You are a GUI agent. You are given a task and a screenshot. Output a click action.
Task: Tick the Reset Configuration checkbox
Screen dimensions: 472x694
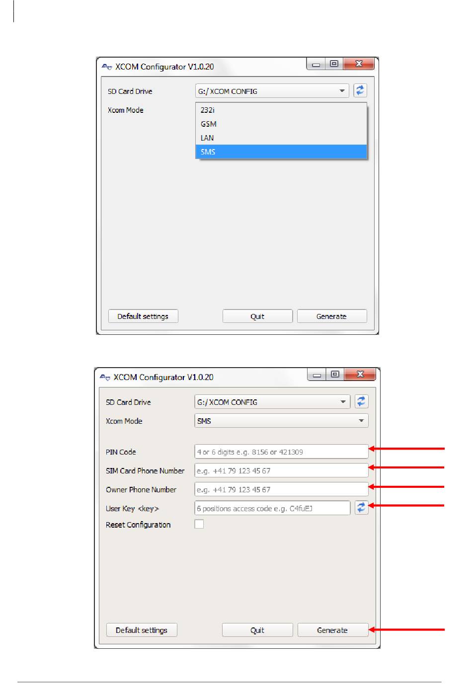199,524
